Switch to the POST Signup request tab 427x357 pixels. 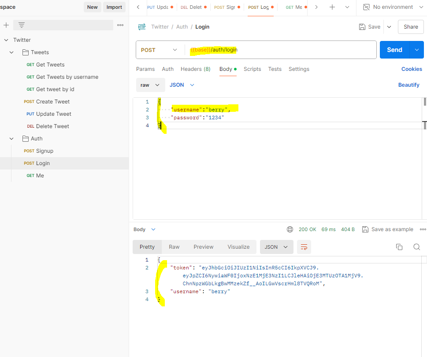click(227, 7)
